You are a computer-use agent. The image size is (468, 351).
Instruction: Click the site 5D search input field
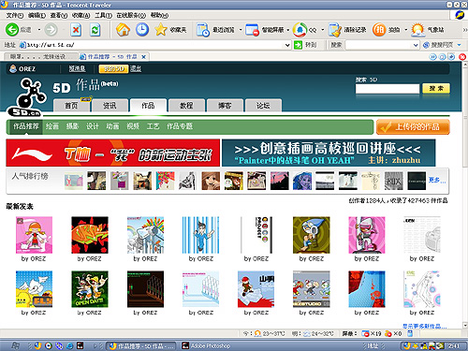[388, 89]
